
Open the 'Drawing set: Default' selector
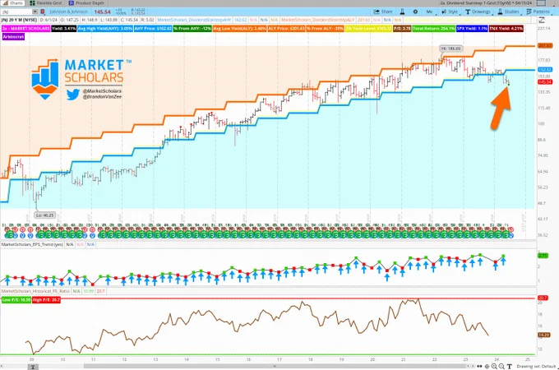535,366
